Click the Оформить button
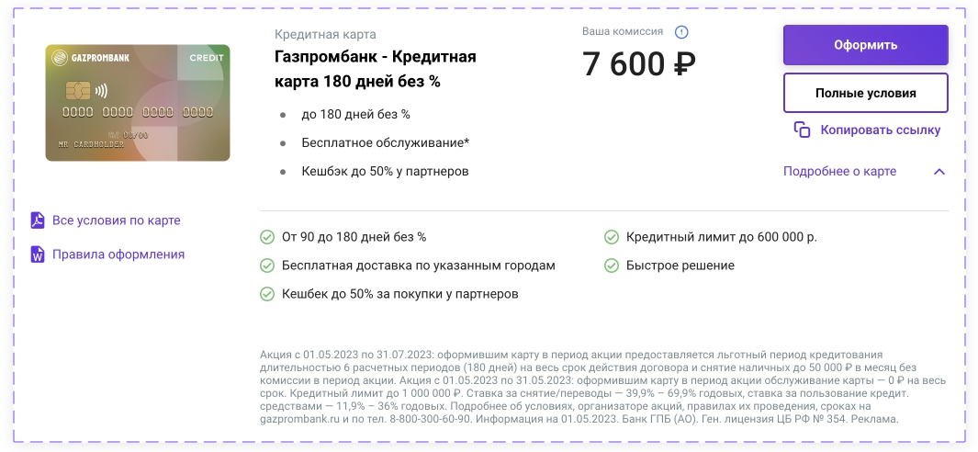The image size is (978, 452). point(866,45)
